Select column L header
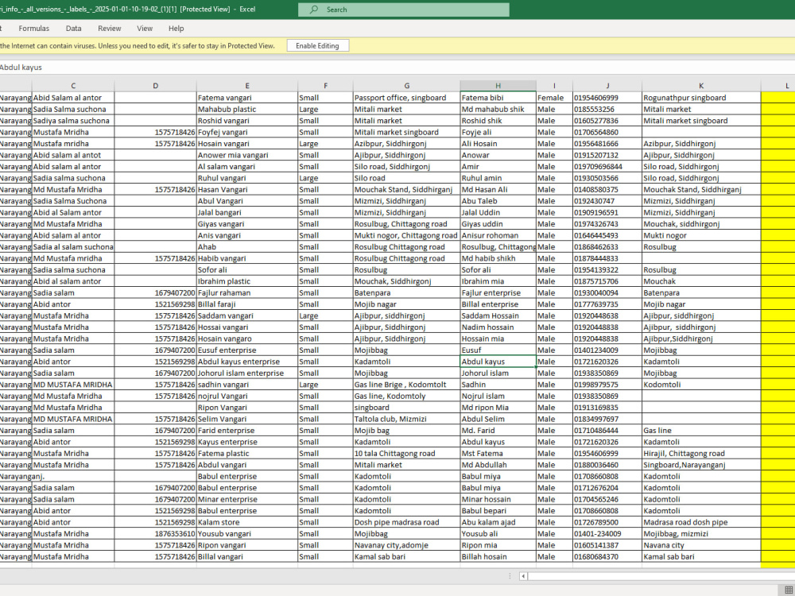 (778, 86)
